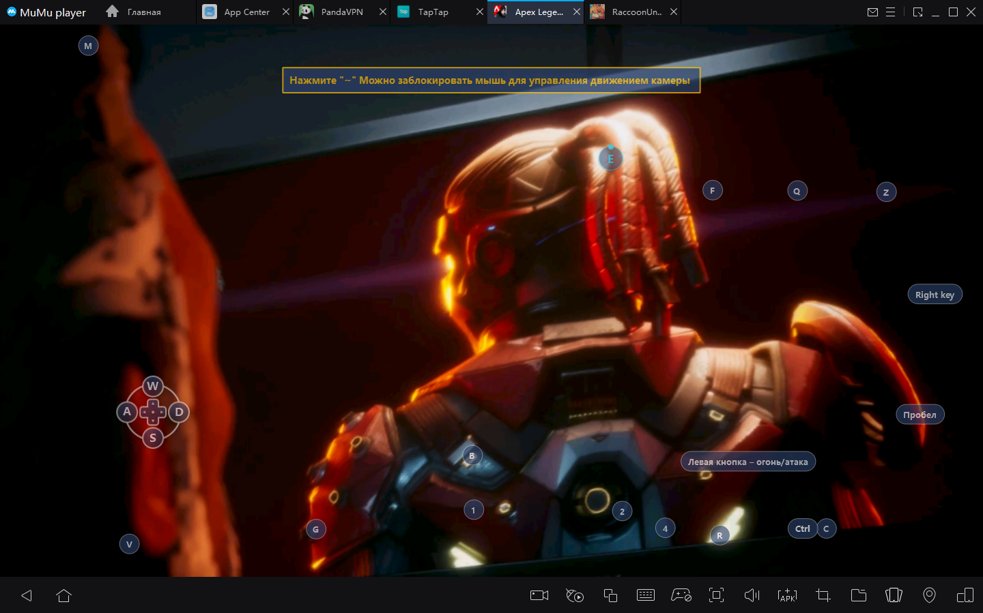
Task: Toggle screen rotation icon at bottom right
Action: 965,595
